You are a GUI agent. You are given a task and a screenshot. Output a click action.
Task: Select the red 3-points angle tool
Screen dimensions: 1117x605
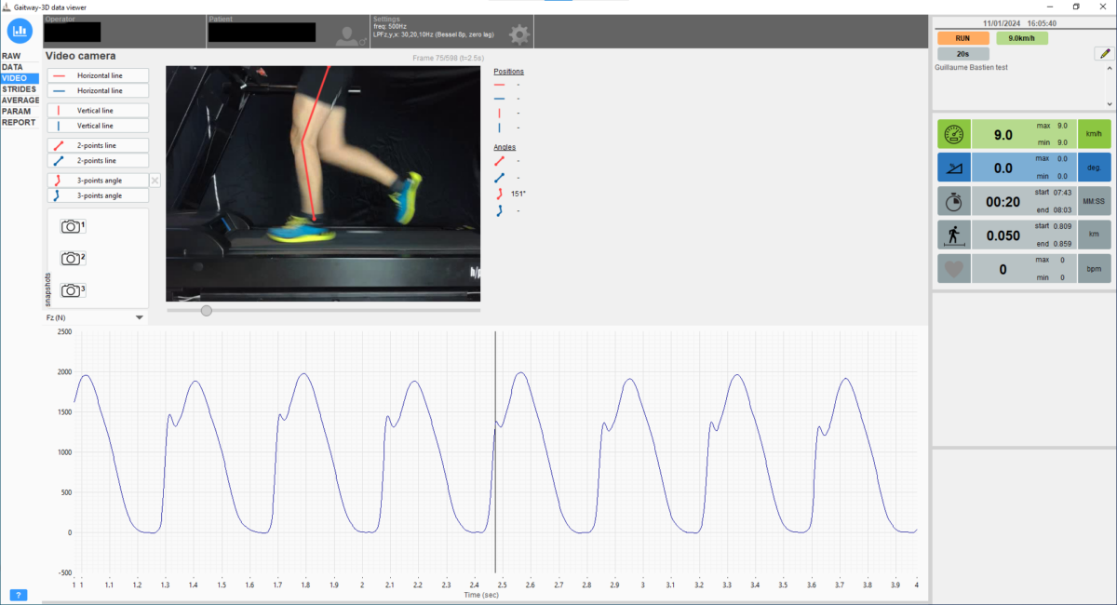[x=98, y=181]
